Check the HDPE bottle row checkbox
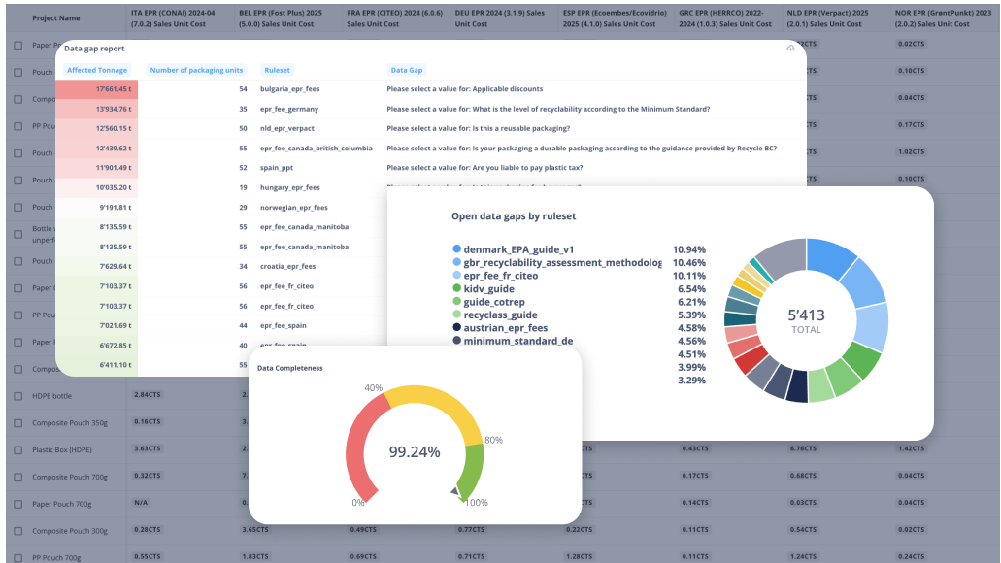The image size is (1001, 563). (18, 396)
